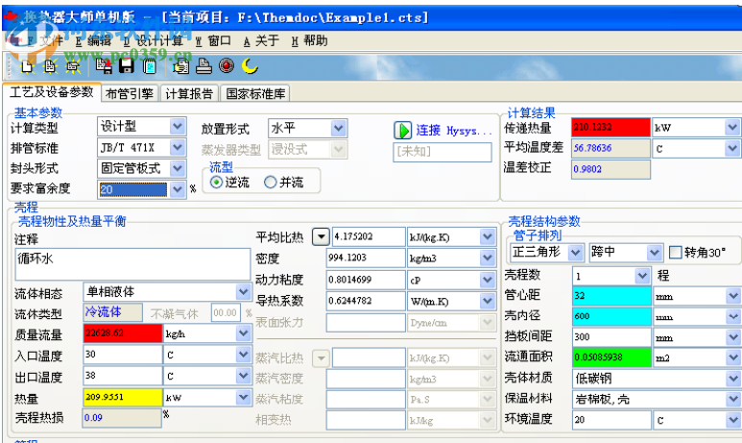Click the new blank project toolbar icon
742x443 pixels.
pyautogui.click(x=28, y=66)
